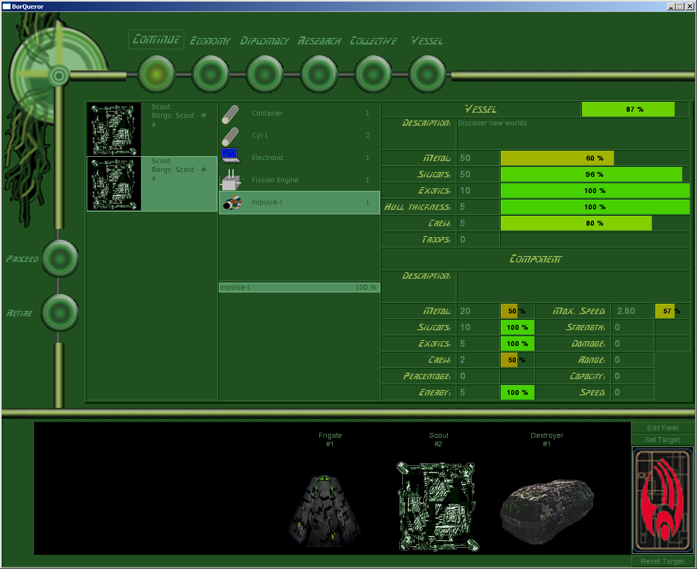Open the Collective menu

pyautogui.click(x=373, y=41)
